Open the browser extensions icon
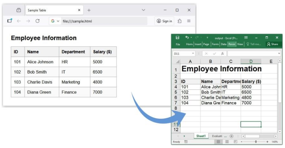 click(179, 21)
